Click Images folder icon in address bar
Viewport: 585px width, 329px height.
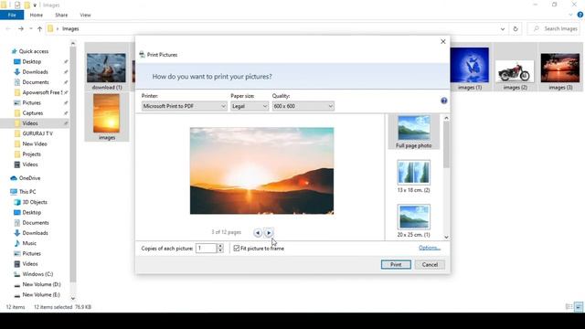pos(50,28)
